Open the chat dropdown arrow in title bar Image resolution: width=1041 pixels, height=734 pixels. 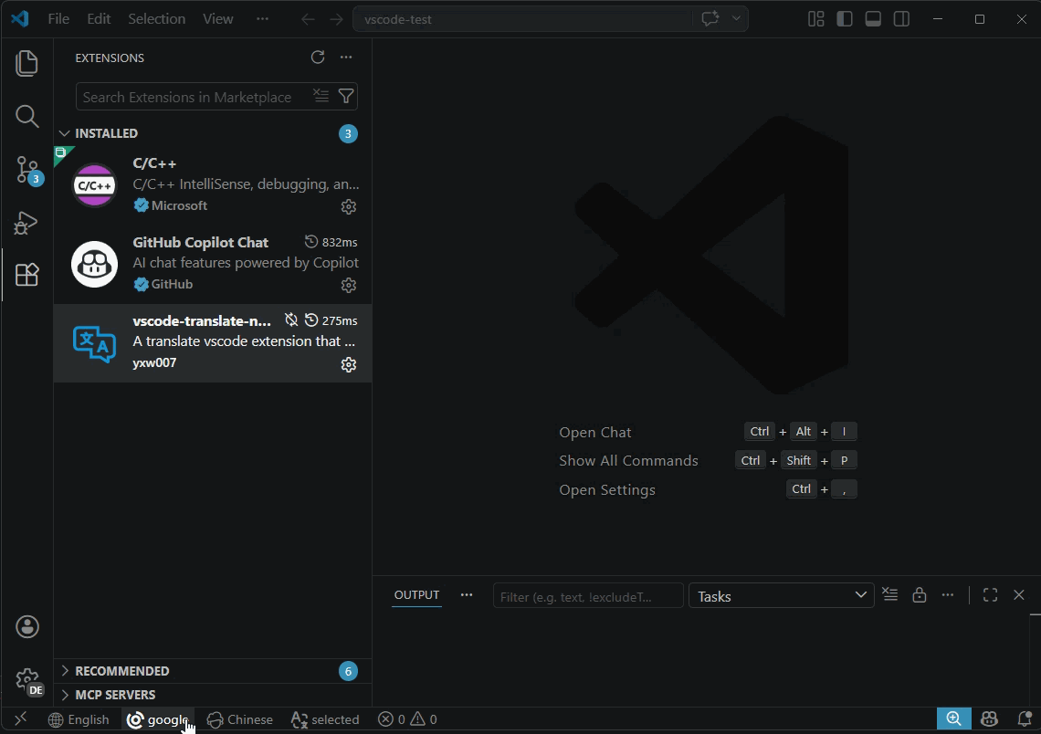[x=736, y=18]
